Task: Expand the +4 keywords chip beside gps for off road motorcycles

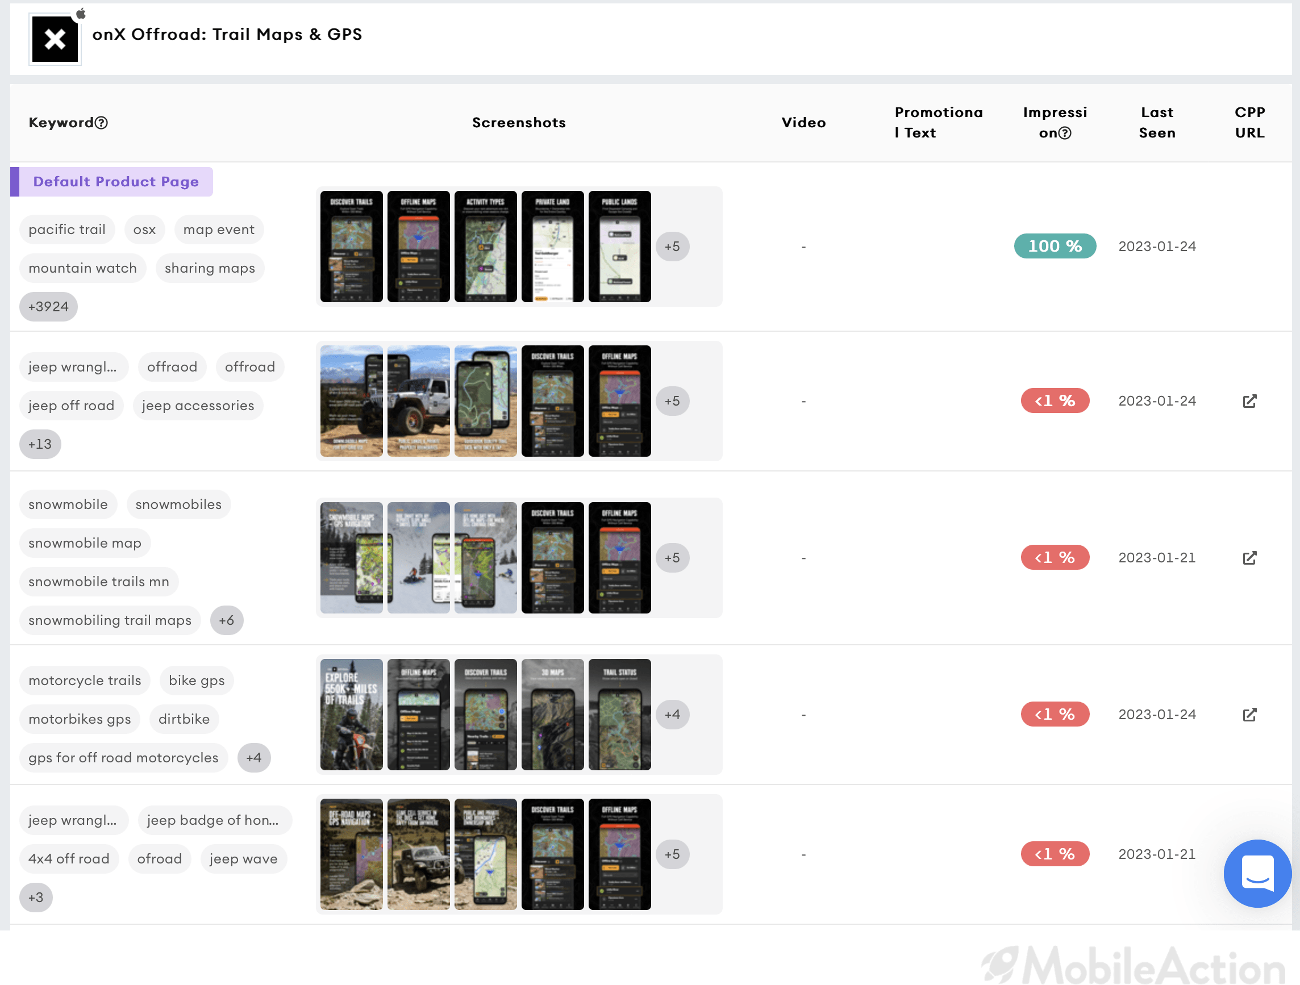Action: [254, 758]
